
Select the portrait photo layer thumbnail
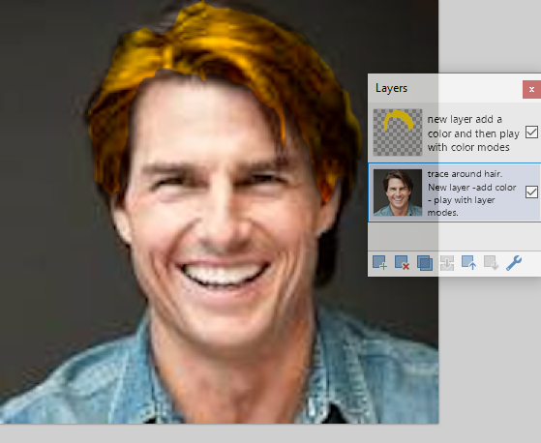tap(398, 192)
